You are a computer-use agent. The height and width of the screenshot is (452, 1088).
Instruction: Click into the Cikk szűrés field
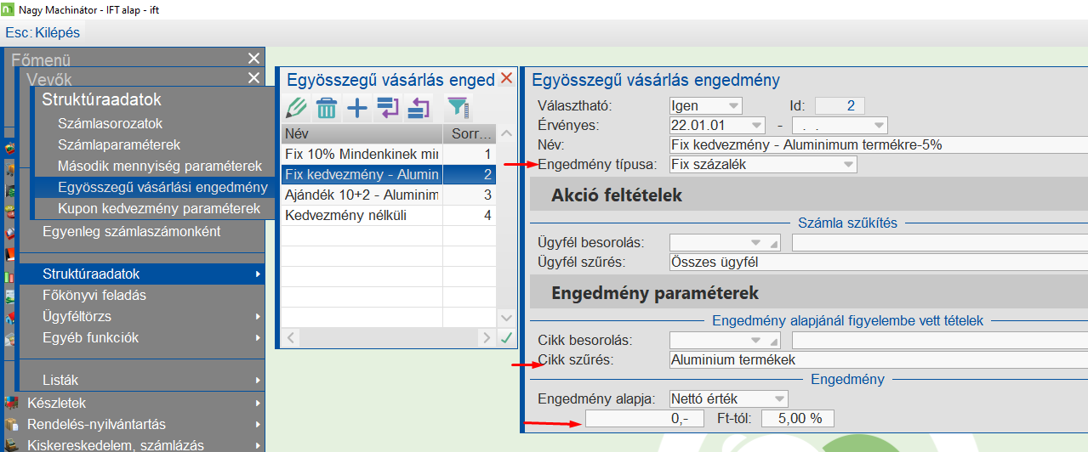876,360
